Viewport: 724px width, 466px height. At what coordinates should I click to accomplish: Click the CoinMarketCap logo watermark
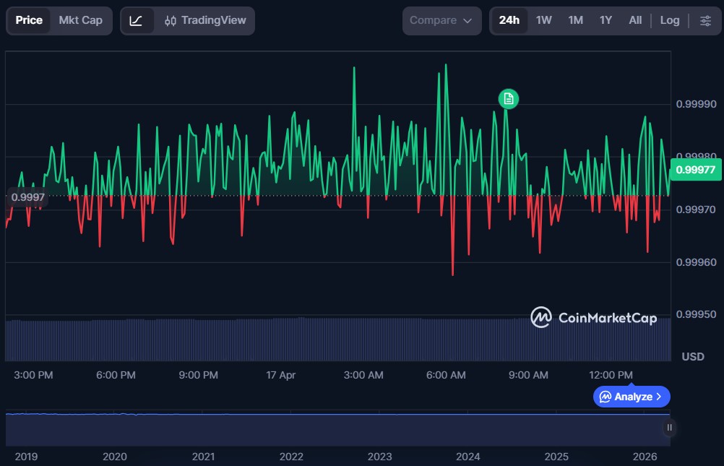(x=594, y=317)
